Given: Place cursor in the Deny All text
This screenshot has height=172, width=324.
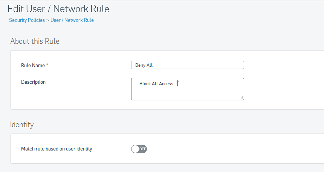Looking at the screenshot, I should 144,65.
